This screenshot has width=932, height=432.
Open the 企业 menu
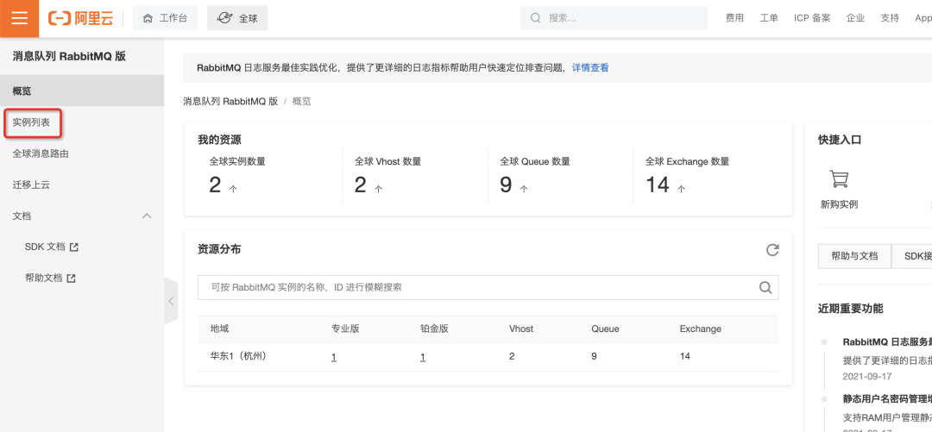coord(855,18)
